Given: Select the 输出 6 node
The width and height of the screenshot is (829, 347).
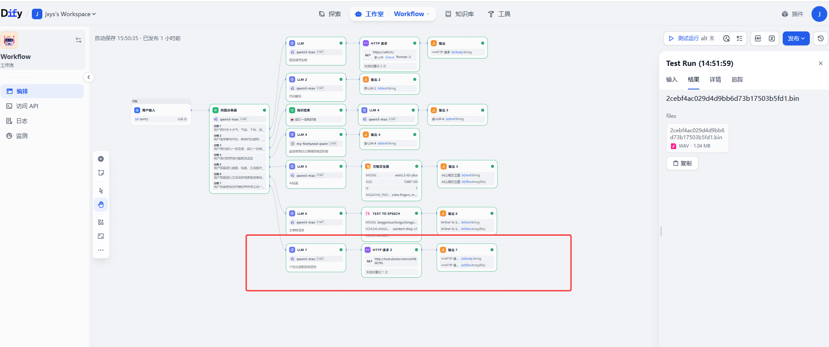Looking at the screenshot, I should tap(467, 221).
